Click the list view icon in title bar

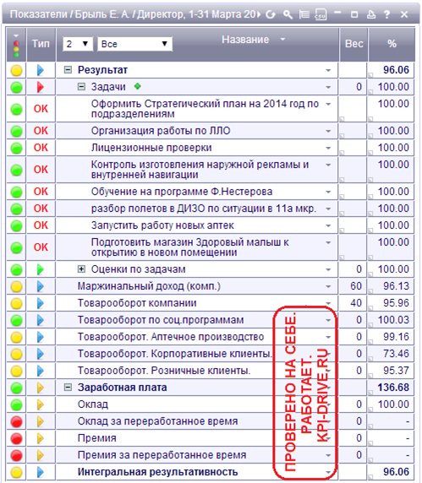coord(304,14)
